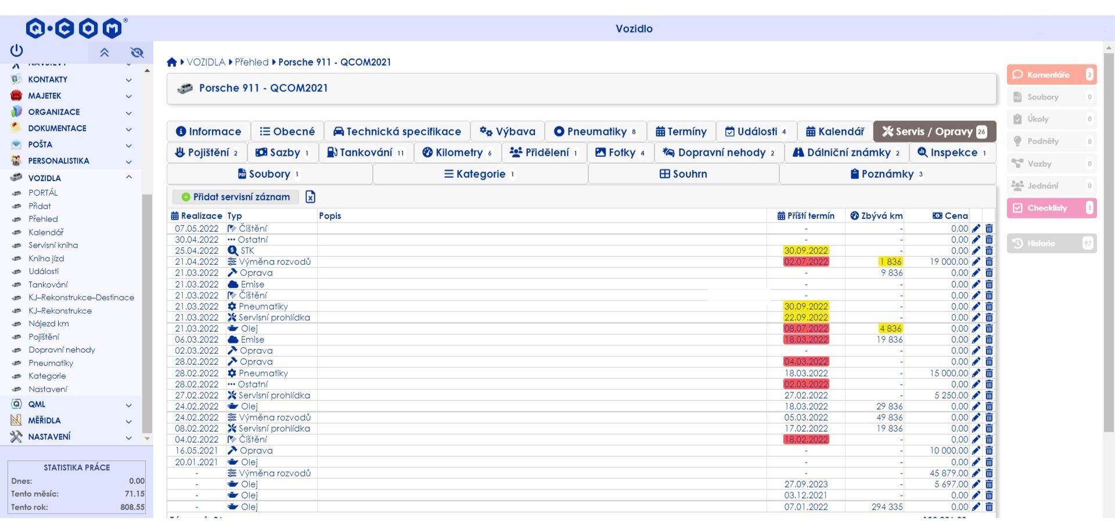This screenshot has width=1115, height=531.
Task: Open the Soubory side panel
Action: pyautogui.click(x=1052, y=97)
